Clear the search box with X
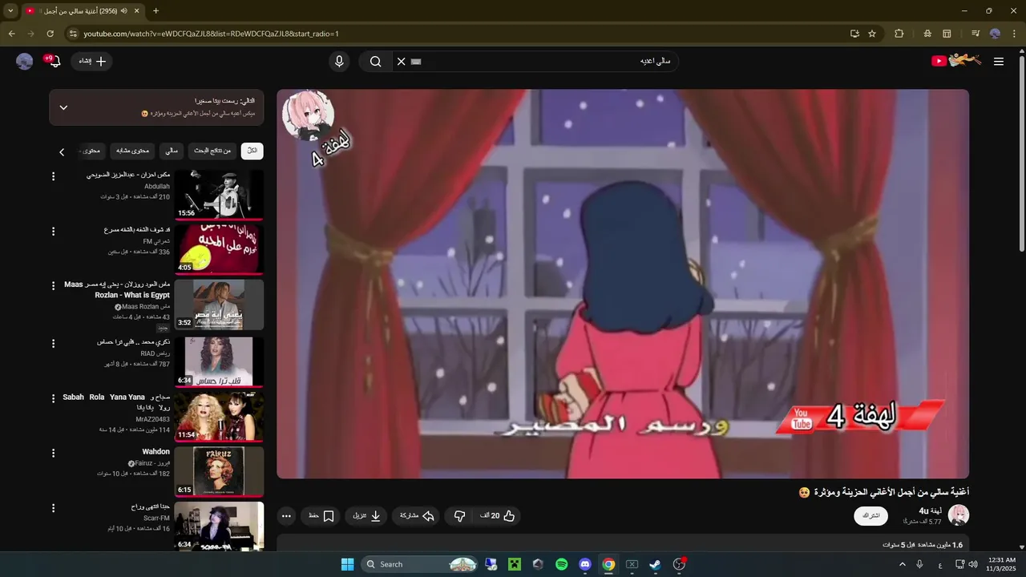This screenshot has width=1026, height=577. pyautogui.click(x=402, y=61)
